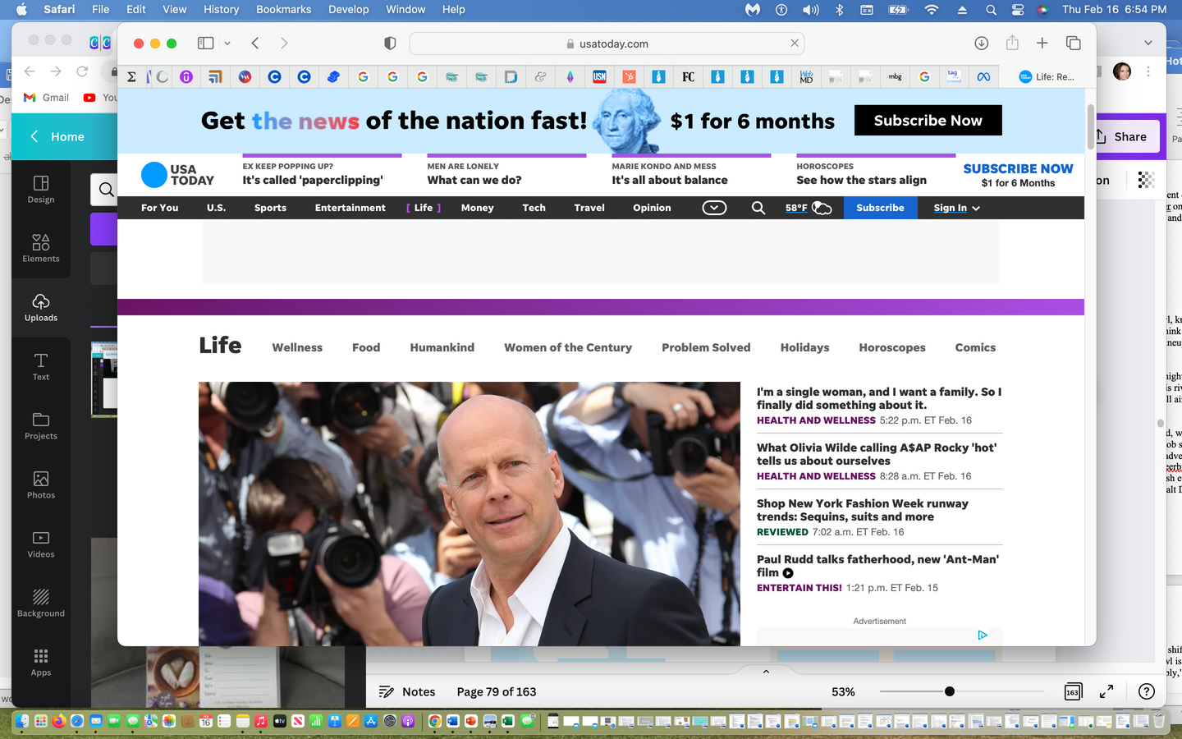
Task: Click Safari's sidebar toggle icon
Action: (205, 44)
